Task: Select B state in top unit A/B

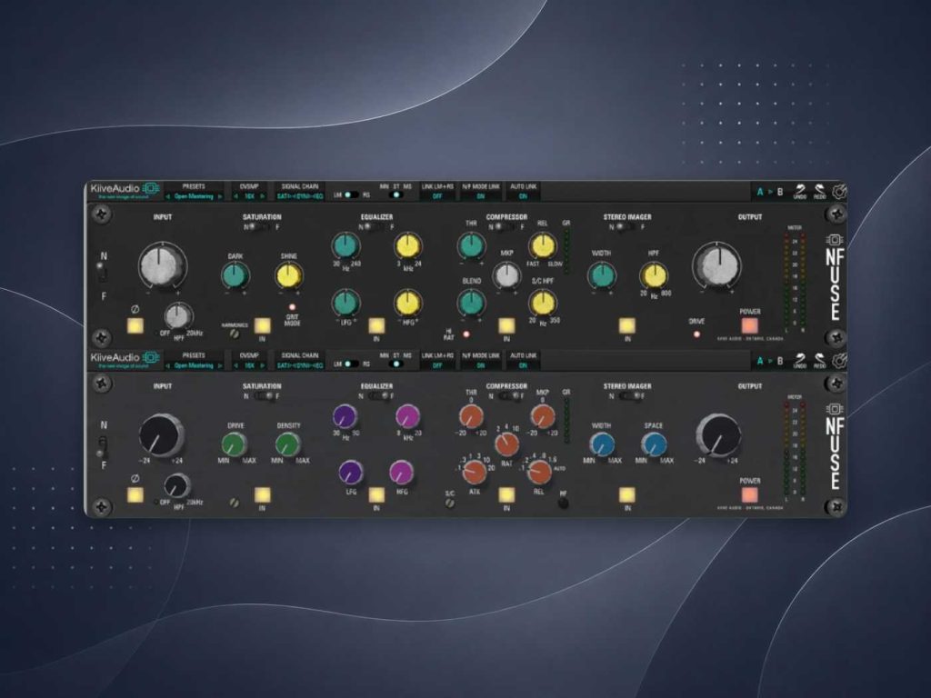Action: click(779, 192)
